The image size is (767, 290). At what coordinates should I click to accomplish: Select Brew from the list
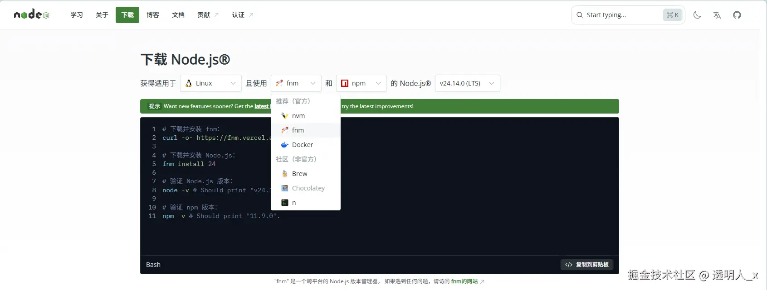click(306, 174)
